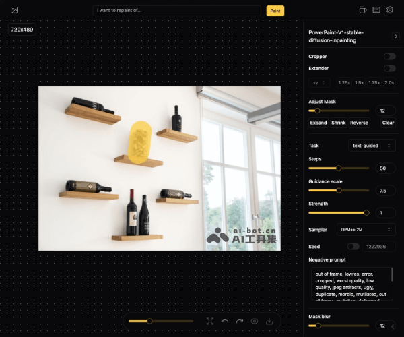Open the Sampler DPM++ 2M dropdown
Image resolution: width=404 pixels, height=337 pixels.
click(366, 230)
